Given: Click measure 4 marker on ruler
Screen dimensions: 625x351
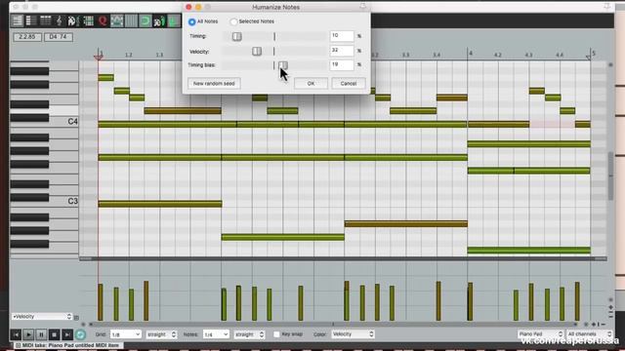Looking at the screenshot, I should pyautogui.click(x=471, y=54).
